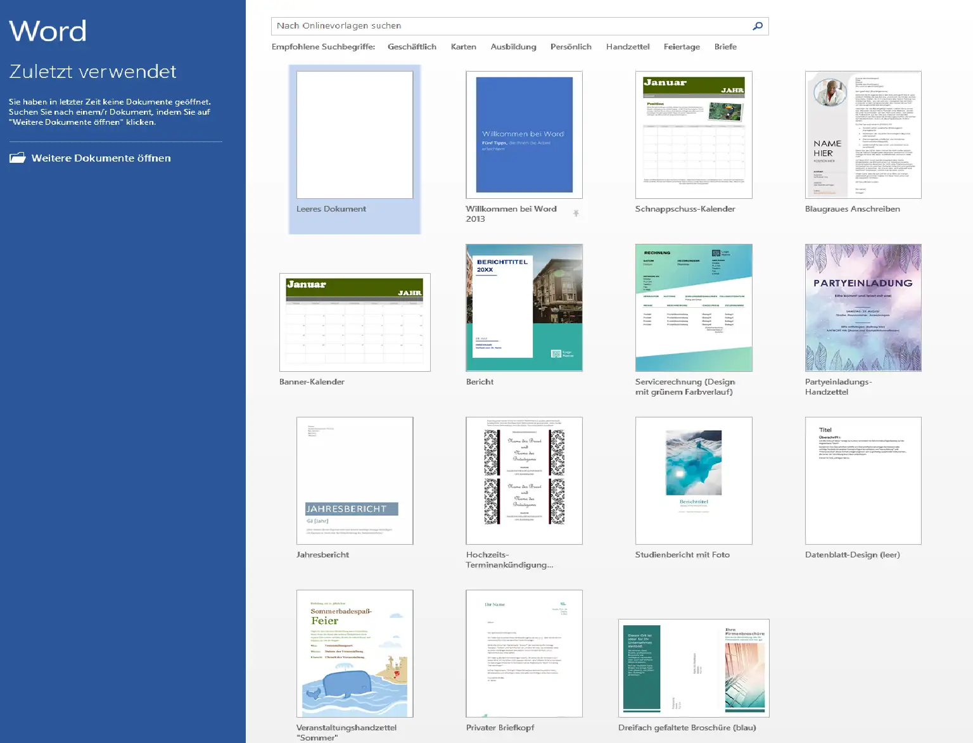973x743 pixels.
Task: Choose the Ausbildung suggested category
Action: coord(513,47)
